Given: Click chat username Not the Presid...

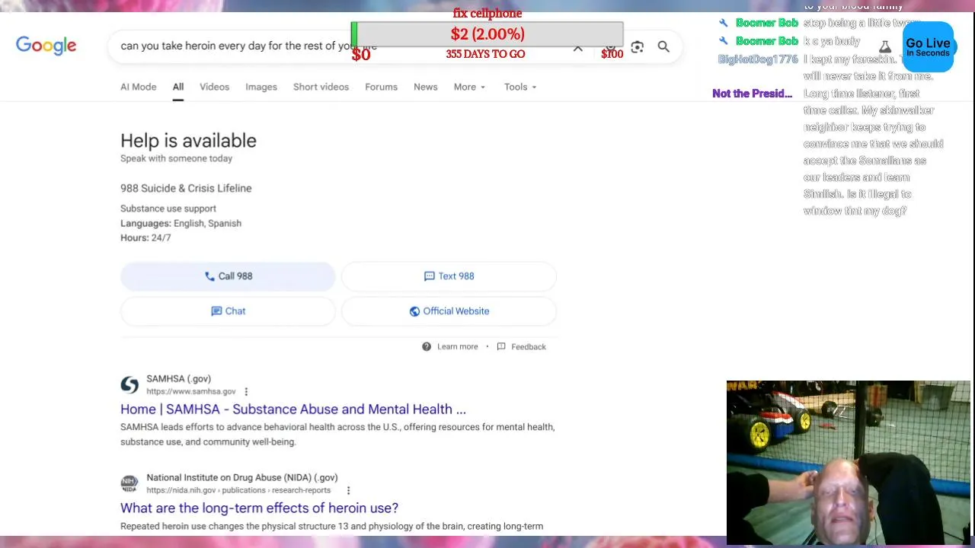Looking at the screenshot, I should click(x=752, y=93).
